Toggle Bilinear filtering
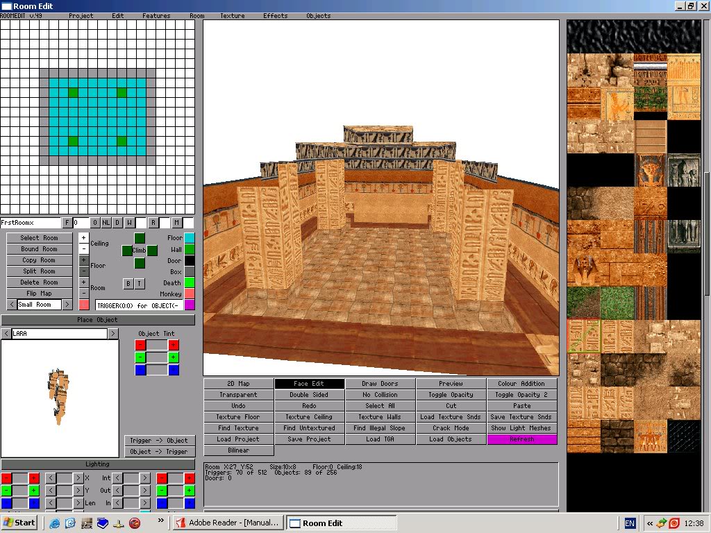Viewport: 711px width, 533px height. click(239, 450)
